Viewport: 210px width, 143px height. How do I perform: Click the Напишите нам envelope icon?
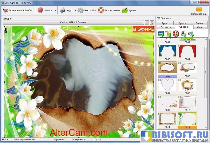click(199, 10)
